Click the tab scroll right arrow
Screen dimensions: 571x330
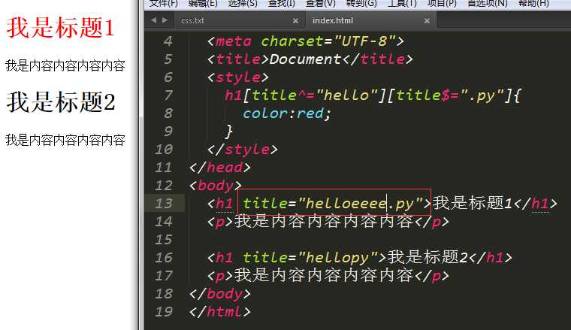tap(165, 20)
